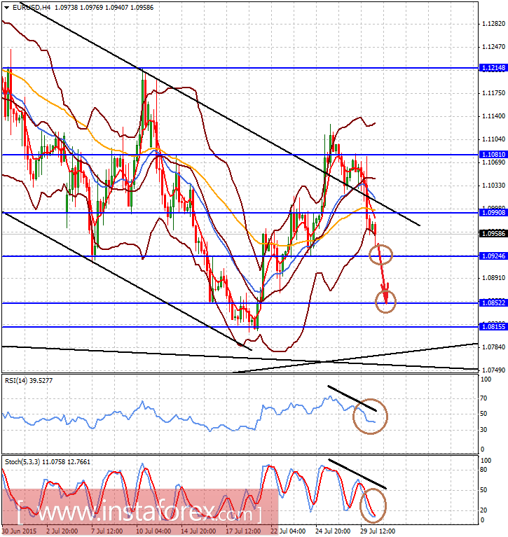Click the 1.12470 price axis label
Screen dimensions: 508x537
[493, 47]
